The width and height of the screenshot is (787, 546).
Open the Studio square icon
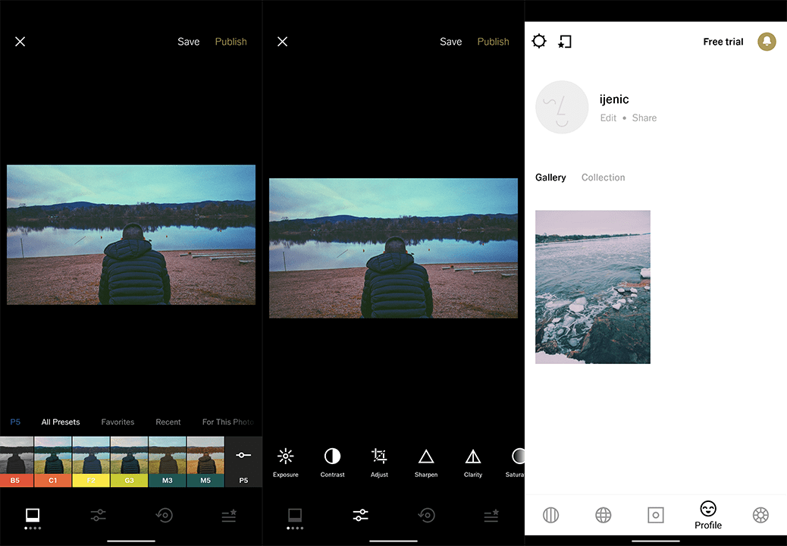656,516
